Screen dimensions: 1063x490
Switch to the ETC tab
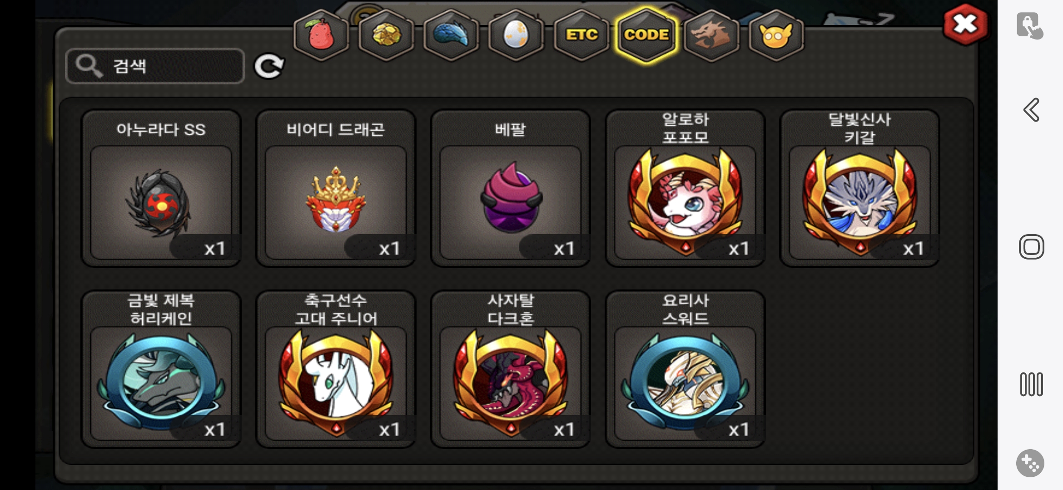[x=581, y=35]
